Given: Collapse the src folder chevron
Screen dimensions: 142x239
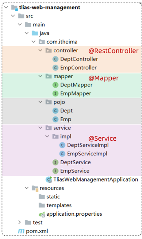Looking at the screenshot, I should point(13,16).
